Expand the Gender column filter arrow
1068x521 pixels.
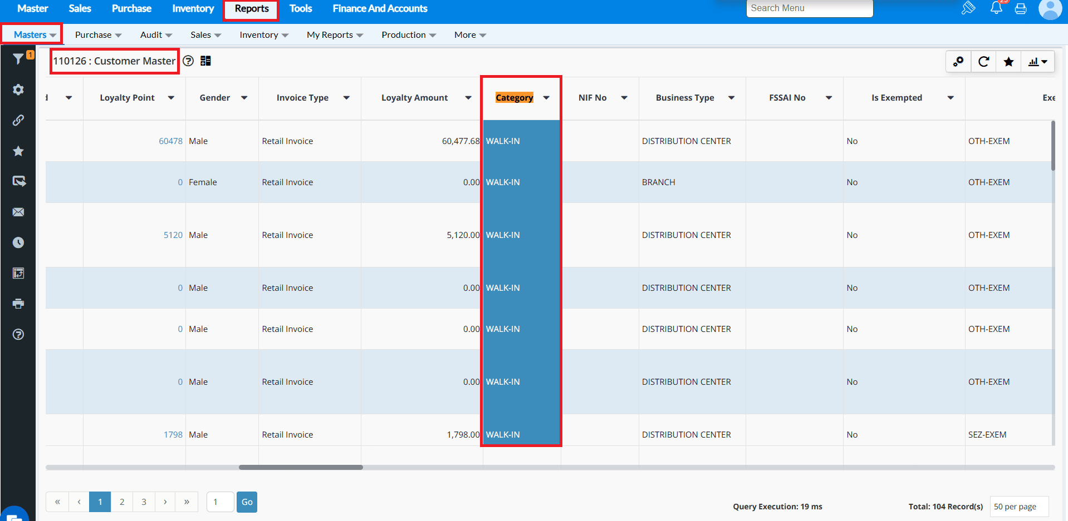(244, 98)
